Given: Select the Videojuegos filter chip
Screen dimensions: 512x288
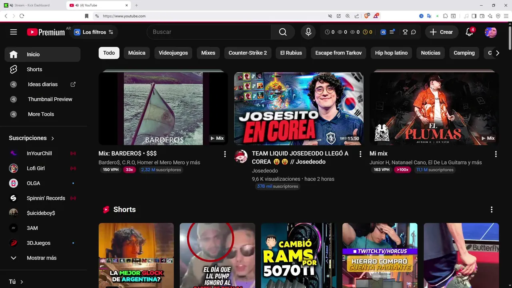Looking at the screenshot, I should (173, 53).
